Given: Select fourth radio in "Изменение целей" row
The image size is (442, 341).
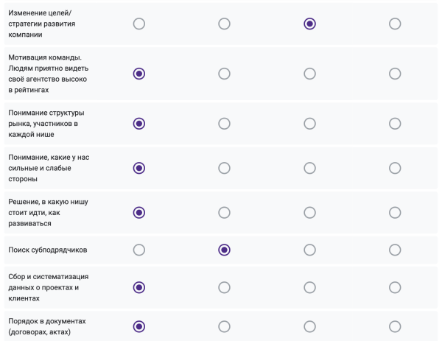Looking at the screenshot, I should (x=395, y=24).
